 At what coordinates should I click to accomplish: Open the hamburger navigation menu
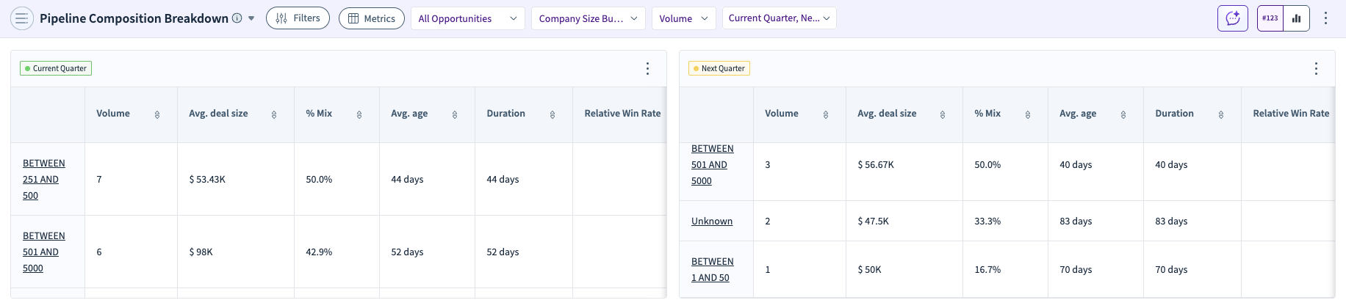coord(21,18)
